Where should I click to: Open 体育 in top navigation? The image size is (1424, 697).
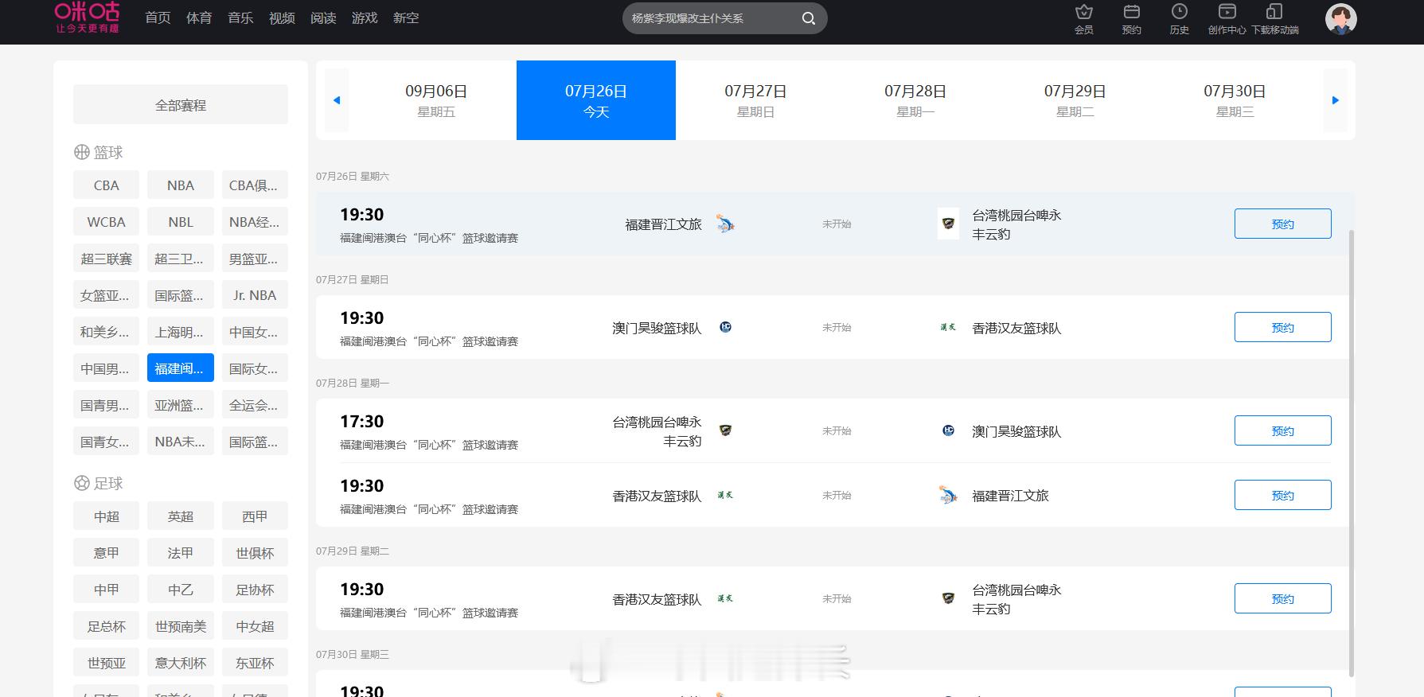[199, 18]
